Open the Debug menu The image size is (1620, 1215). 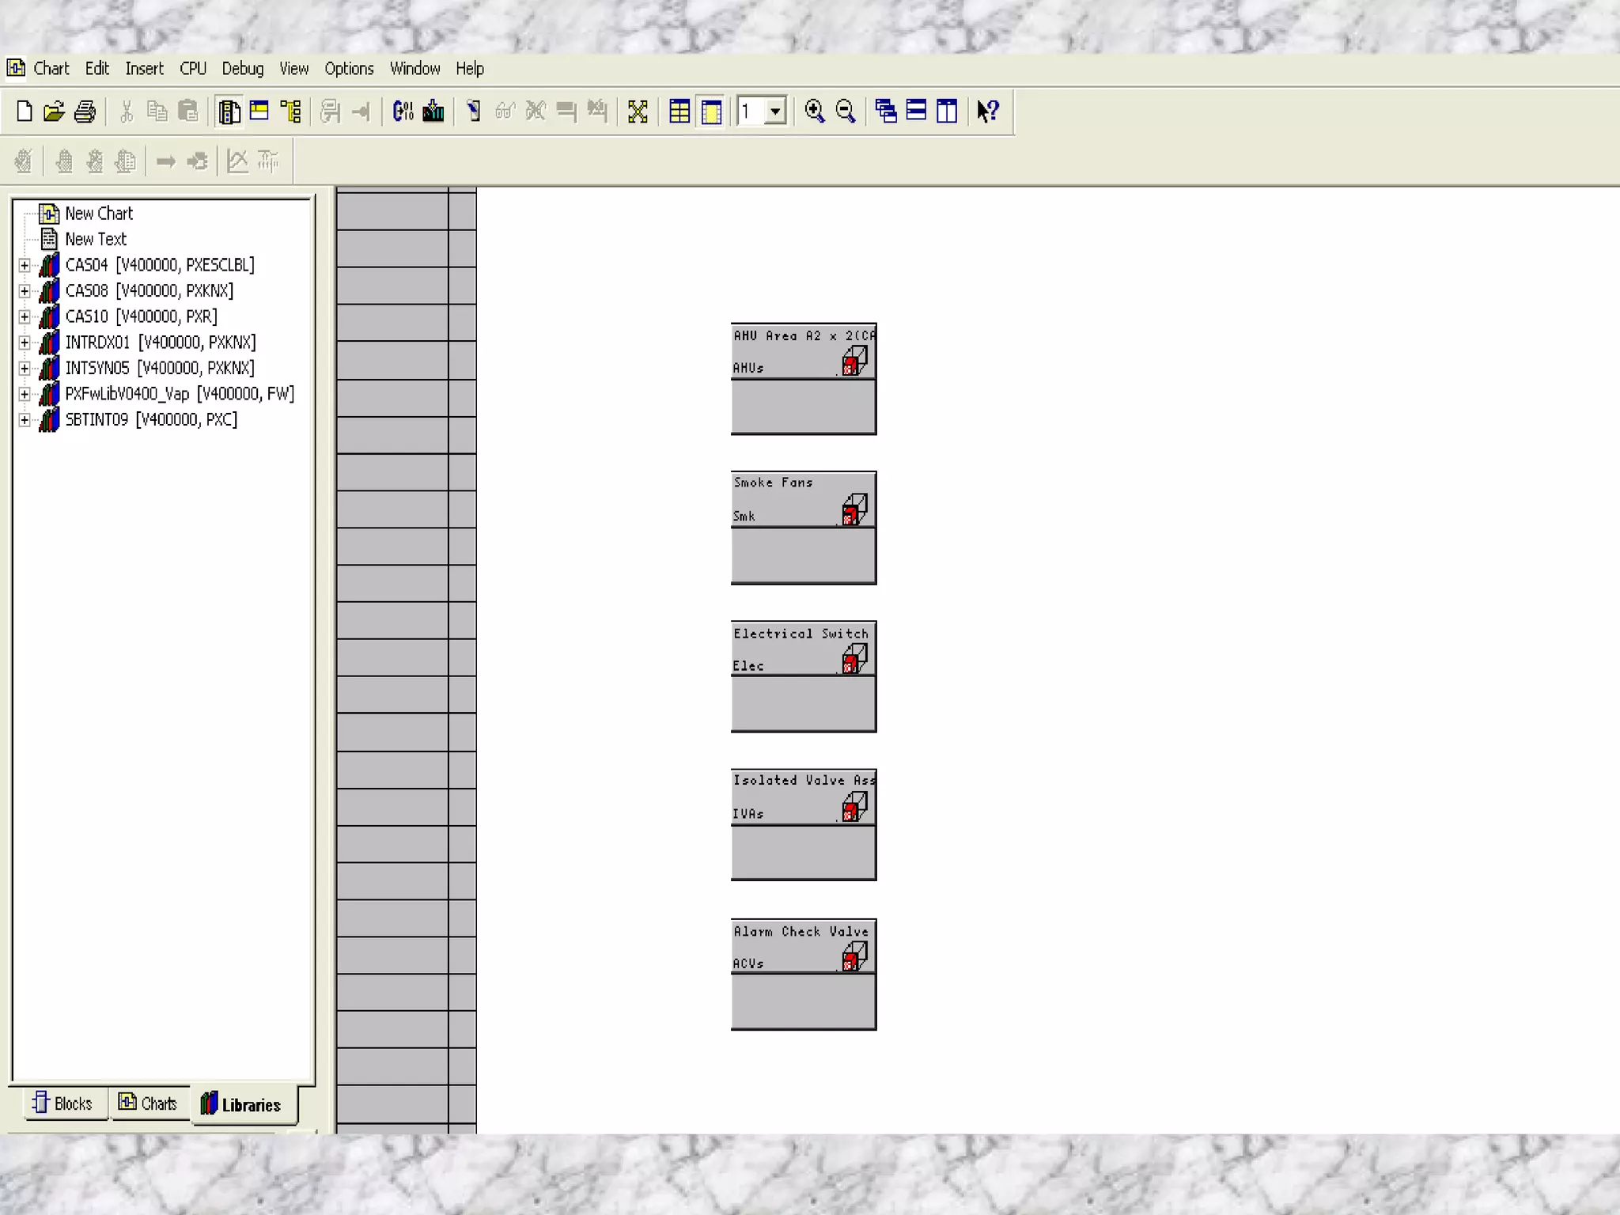coord(242,69)
